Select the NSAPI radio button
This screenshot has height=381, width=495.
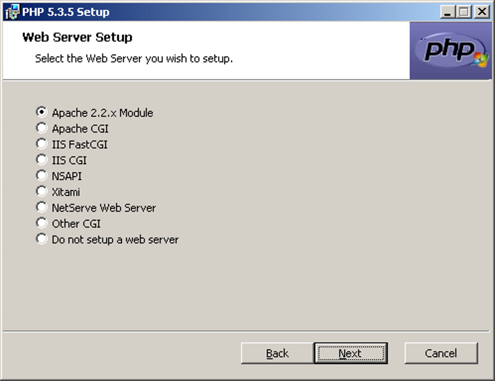(x=42, y=175)
